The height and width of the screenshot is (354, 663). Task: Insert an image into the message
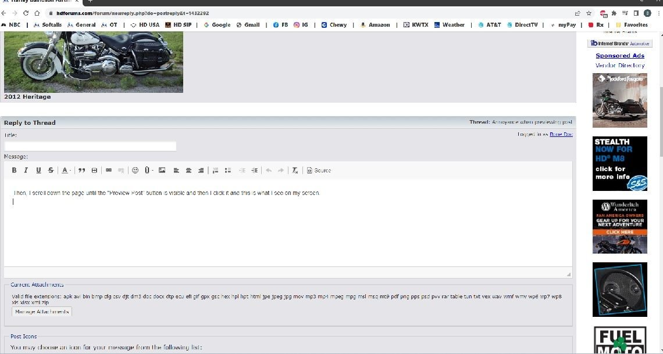162,170
